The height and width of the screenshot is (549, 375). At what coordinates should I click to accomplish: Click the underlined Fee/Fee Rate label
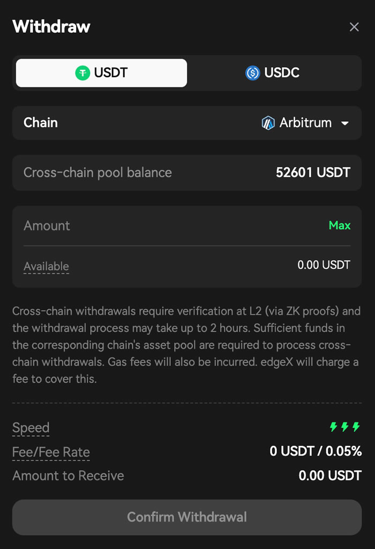(51, 452)
